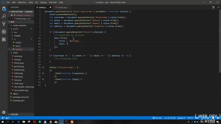
Task: Click the Ln 12, Col 20 cursor position
Action: pyautogui.click(x=170, y=118)
